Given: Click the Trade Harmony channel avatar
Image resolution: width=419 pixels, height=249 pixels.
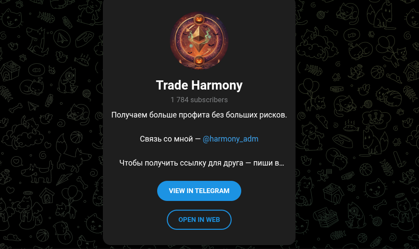Looking at the screenshot, I should [199, 41].
